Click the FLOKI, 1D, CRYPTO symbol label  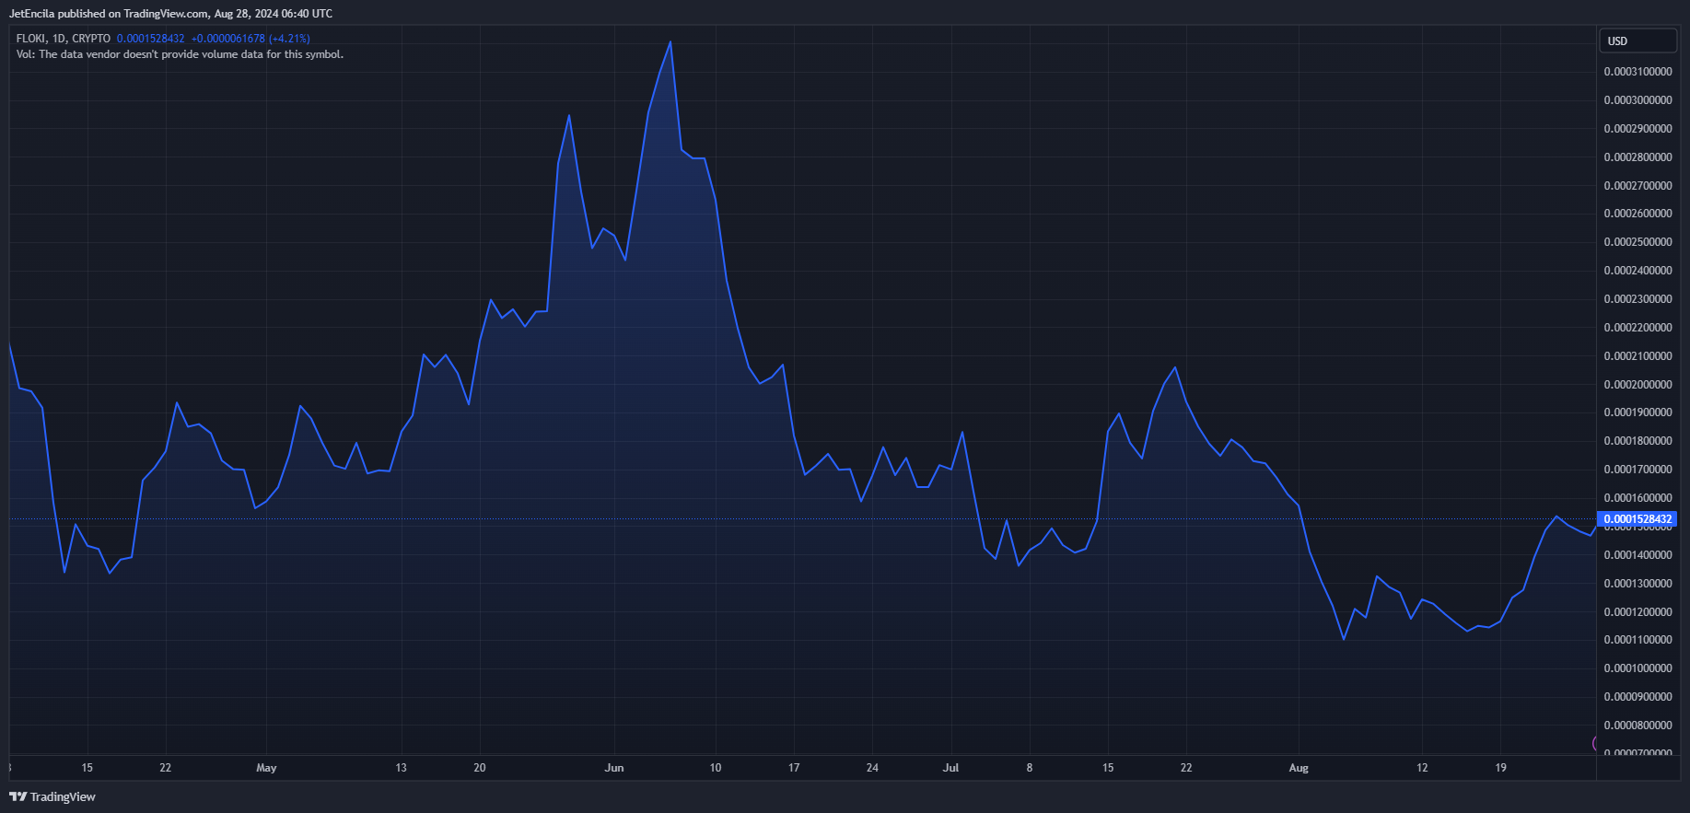pyautogui.click(x=63, y=39)
